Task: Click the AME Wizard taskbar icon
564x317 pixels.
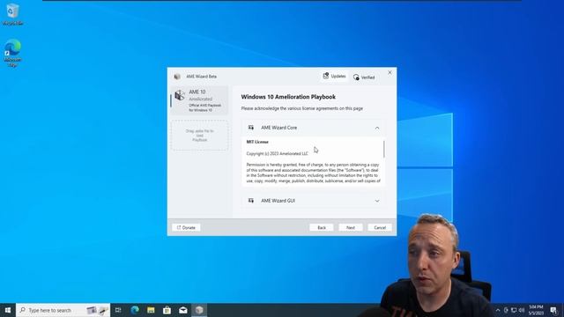Action: tap(199, 310)
